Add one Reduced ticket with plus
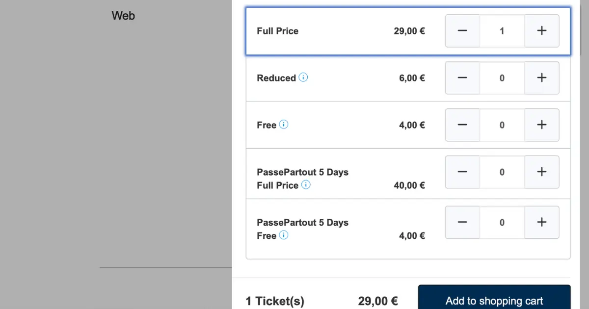 542,78
